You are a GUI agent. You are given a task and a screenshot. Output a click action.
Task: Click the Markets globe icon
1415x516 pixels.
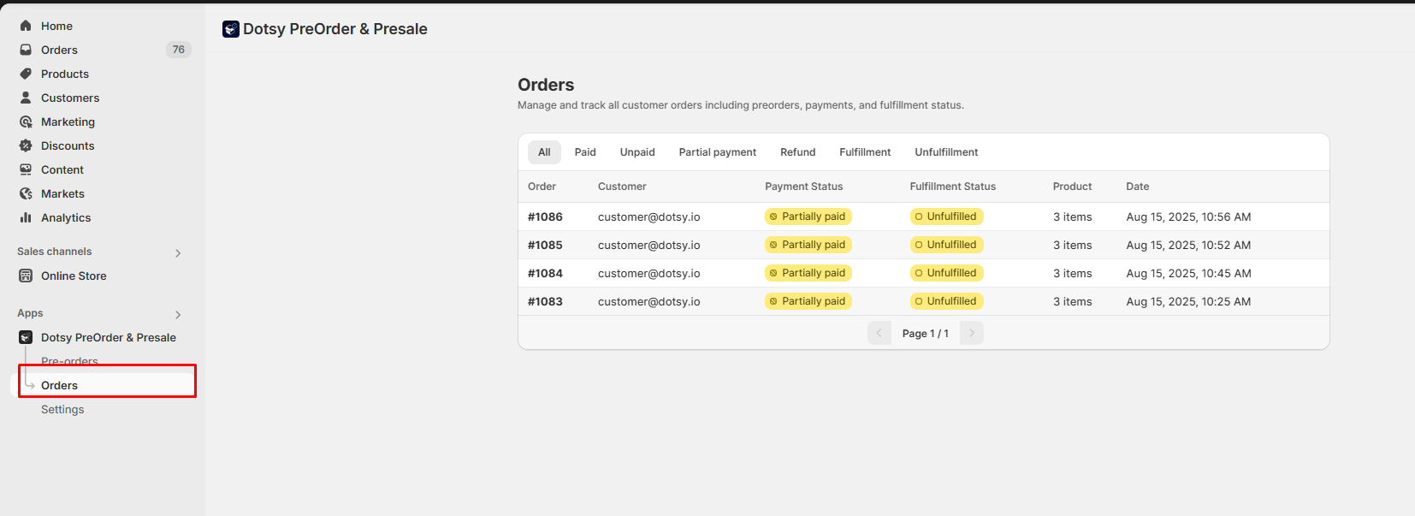point(26,193)
